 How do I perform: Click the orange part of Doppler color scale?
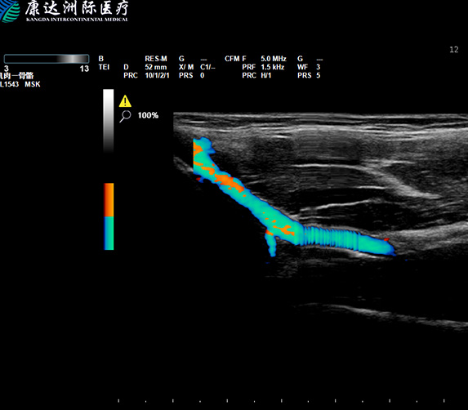tap(109, 200)
